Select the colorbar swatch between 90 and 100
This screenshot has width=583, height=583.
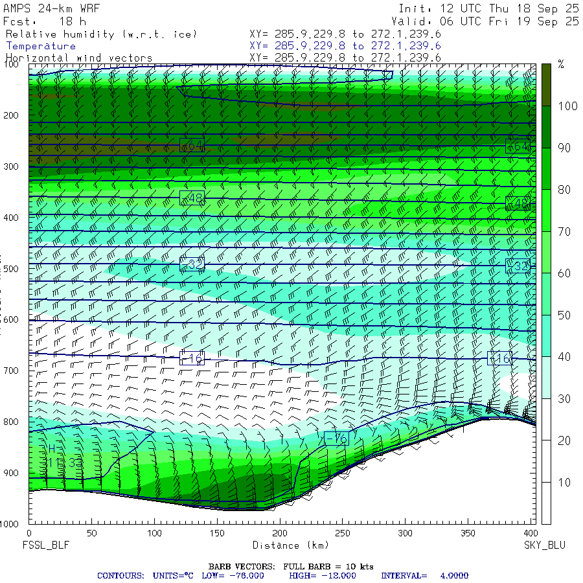[x=546, y=127]
